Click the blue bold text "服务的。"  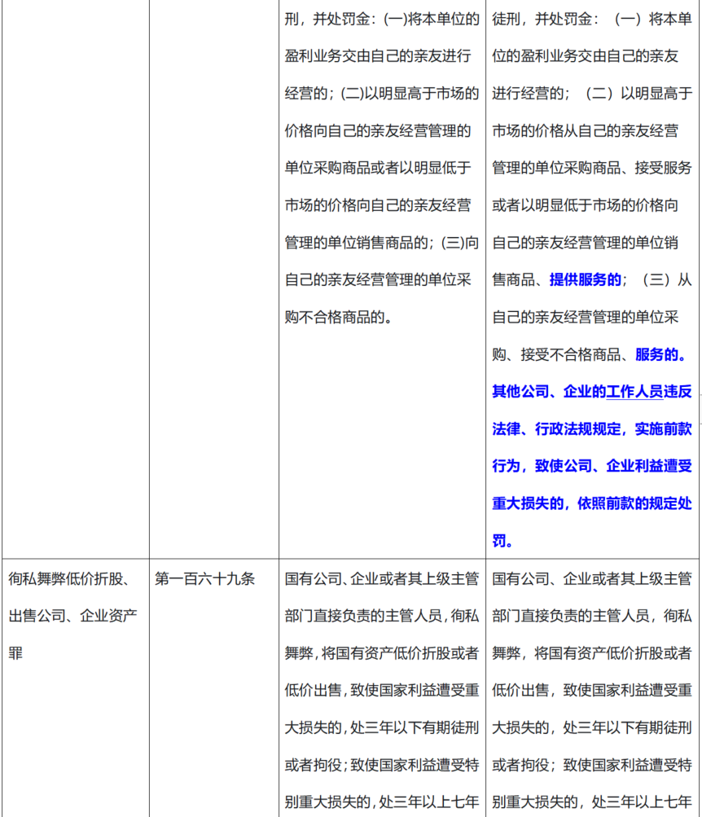point(660,355)
